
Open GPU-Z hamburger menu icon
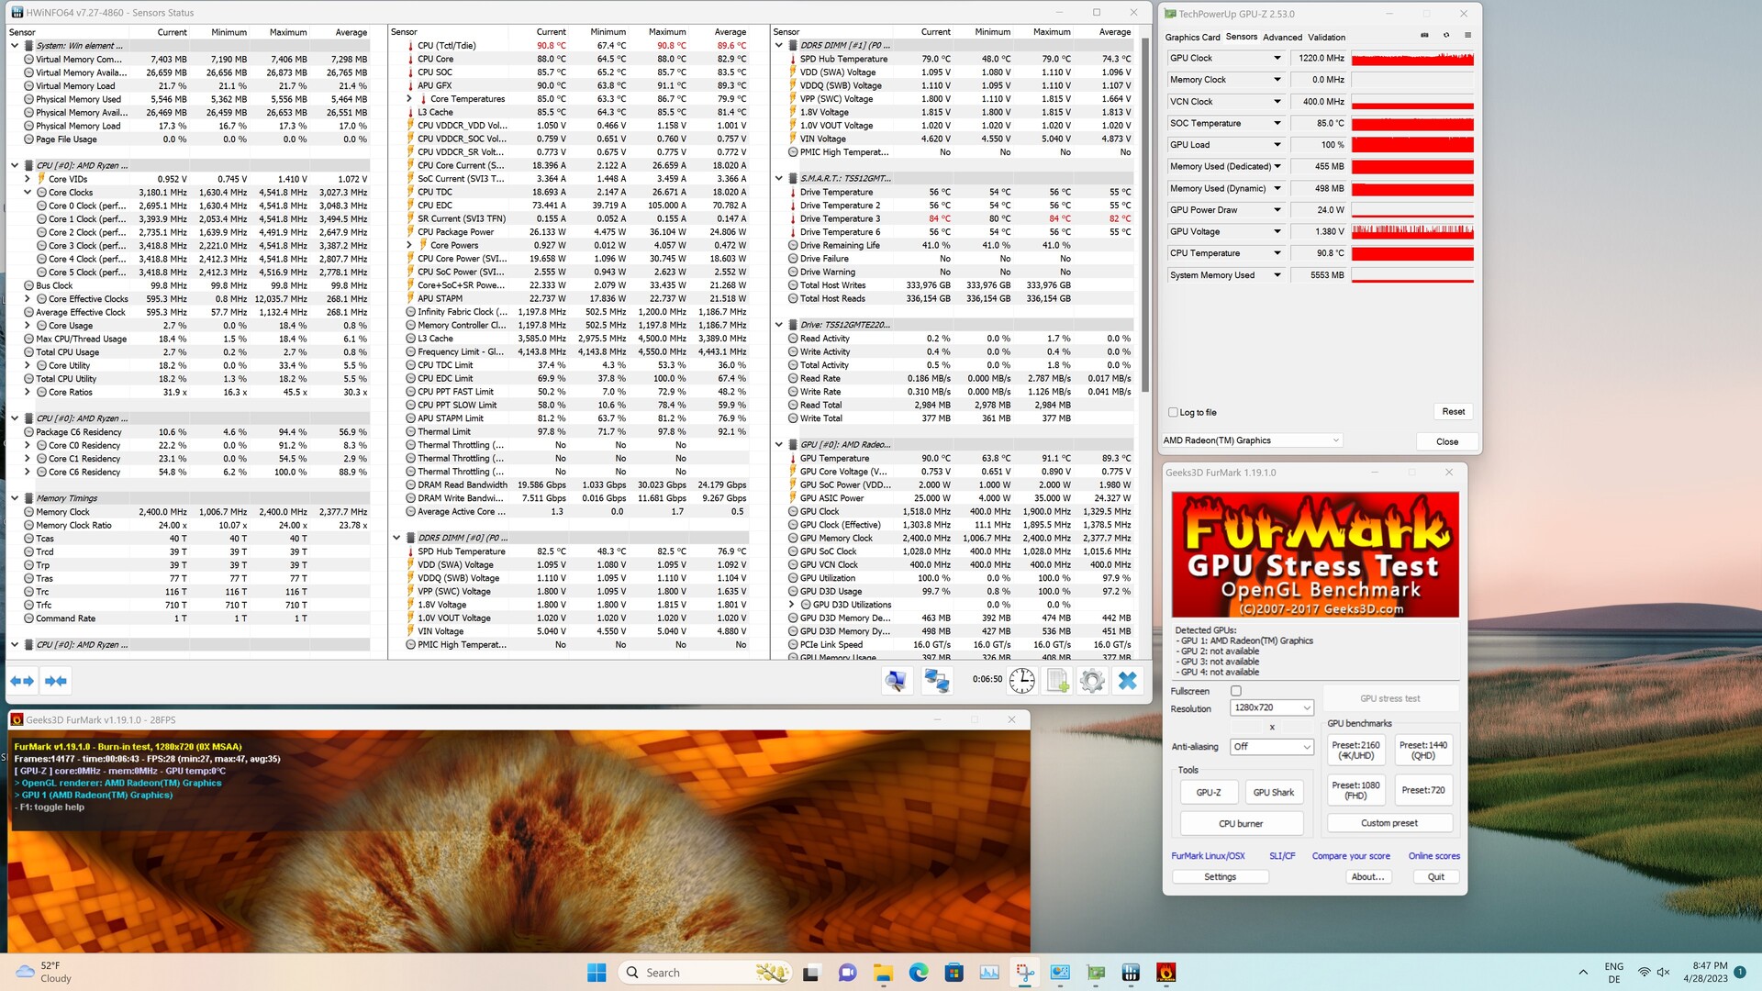(1467, 36)
